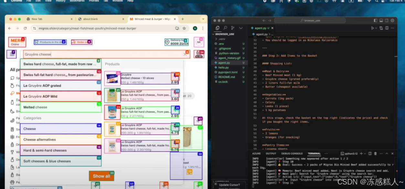
Task: Add a new terminal with plus icon
Action: tap(361, 154)
